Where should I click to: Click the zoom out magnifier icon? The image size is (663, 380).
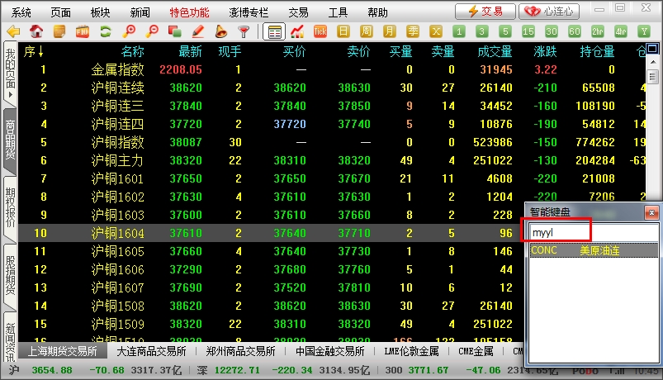152,31
